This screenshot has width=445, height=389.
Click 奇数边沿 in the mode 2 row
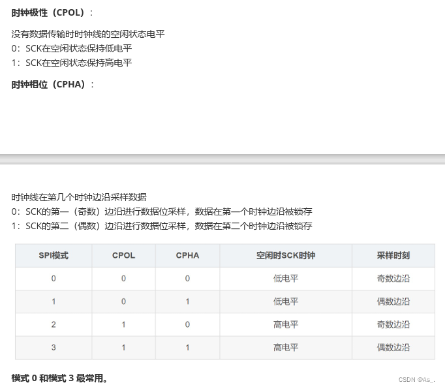393,324
